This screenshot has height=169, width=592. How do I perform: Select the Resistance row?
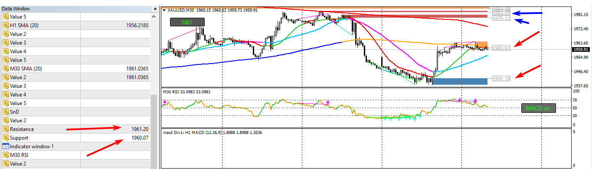click(75, 129)
